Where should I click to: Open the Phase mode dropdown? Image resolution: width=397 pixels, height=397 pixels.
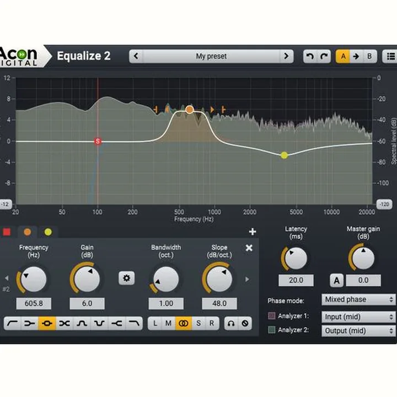(358, 299)
